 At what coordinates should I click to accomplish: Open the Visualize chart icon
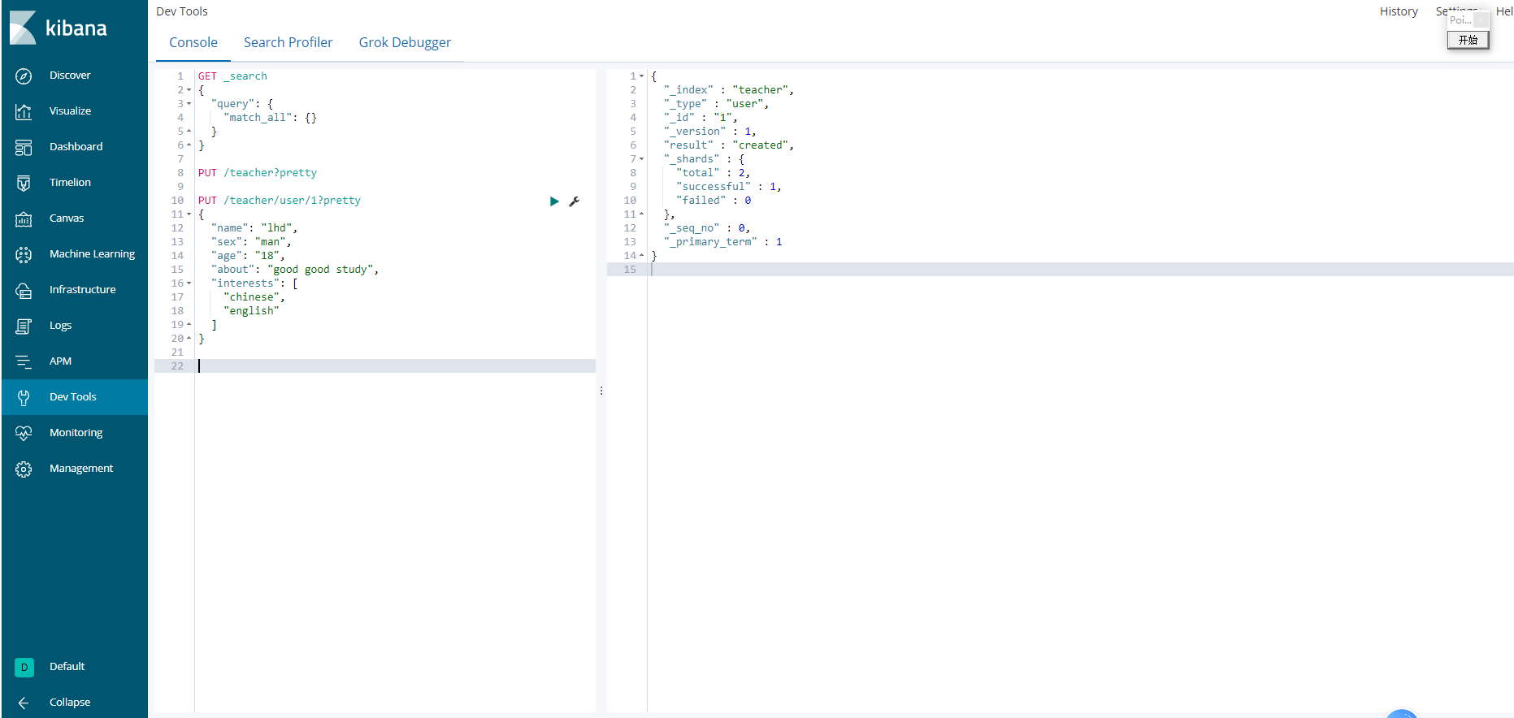pyautogui.click(x=24, y=111)
